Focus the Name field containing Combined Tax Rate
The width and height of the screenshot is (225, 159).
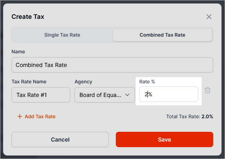[x=112, y=65]
